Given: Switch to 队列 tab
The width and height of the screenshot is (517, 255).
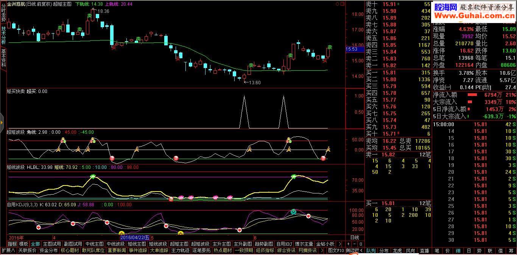Looking at the screenshot, I should point(371,250).
